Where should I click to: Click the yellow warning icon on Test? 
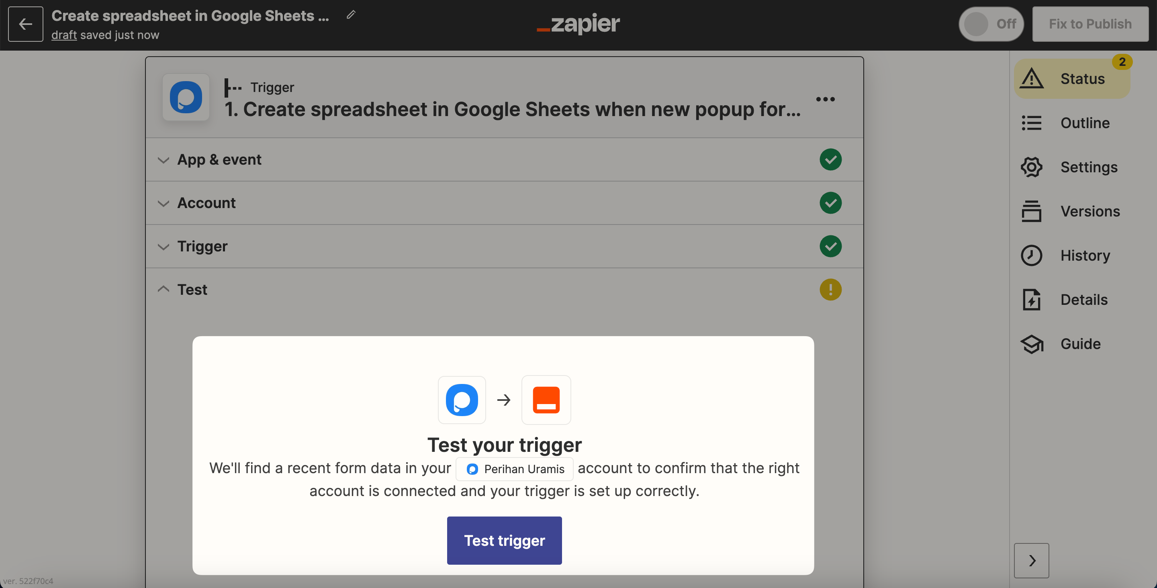tap(830, 290)
